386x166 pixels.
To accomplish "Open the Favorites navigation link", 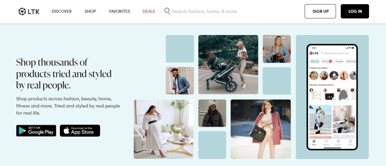I will pos(120,11).
